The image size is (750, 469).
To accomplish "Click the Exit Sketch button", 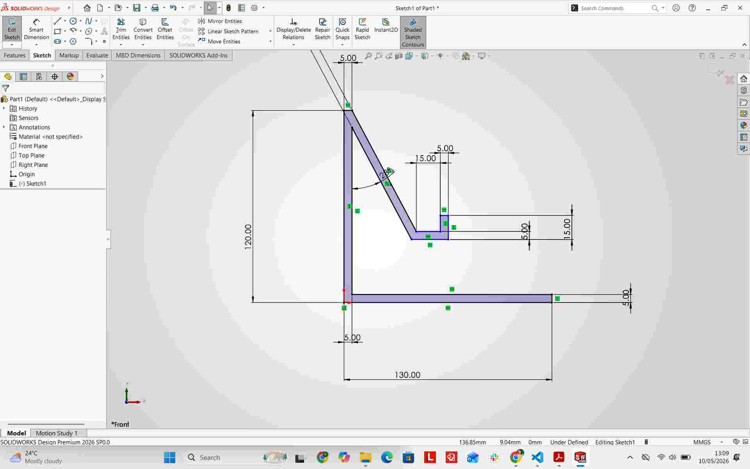I will click(12, 29).
